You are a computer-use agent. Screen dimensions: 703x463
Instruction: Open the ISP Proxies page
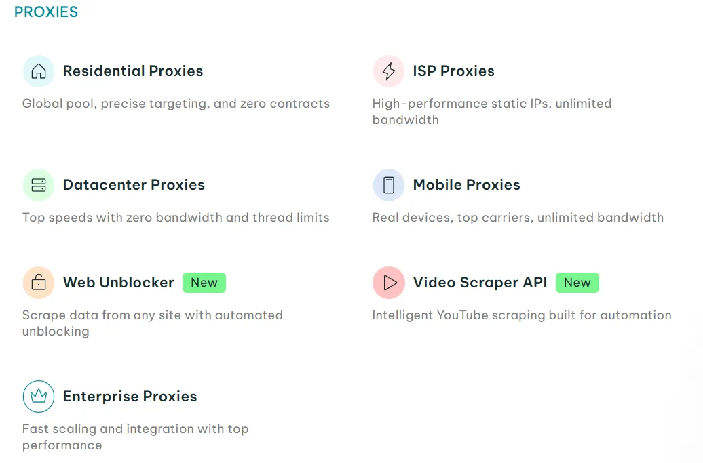pos(453,71)
